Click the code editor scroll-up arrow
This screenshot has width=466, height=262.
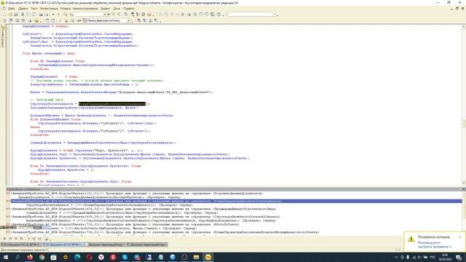[464, 27]
